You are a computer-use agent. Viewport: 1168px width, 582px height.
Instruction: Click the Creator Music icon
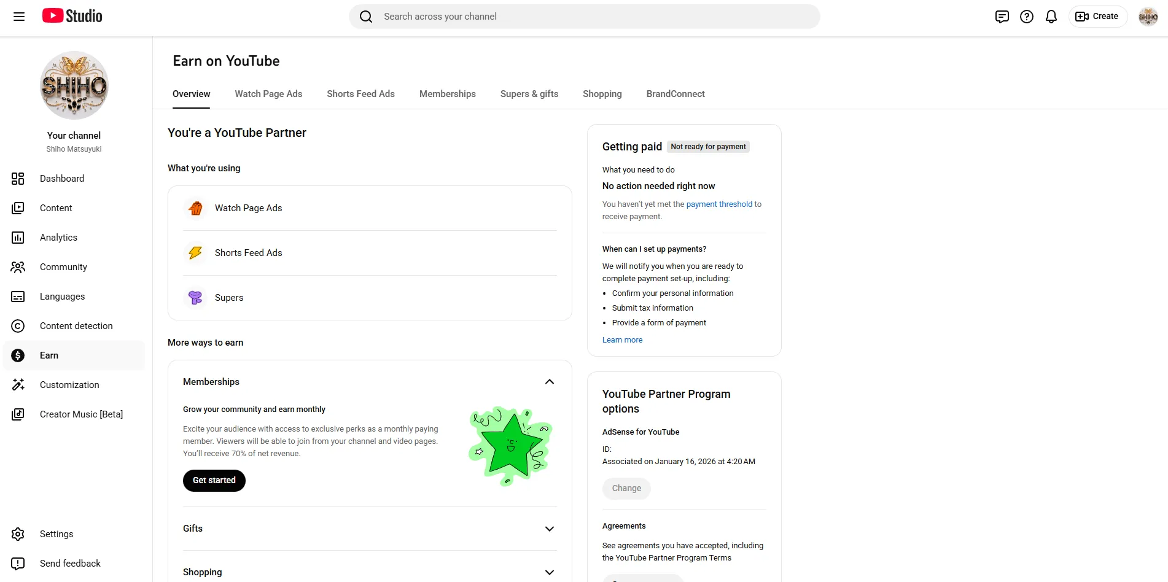click(18, 414)
